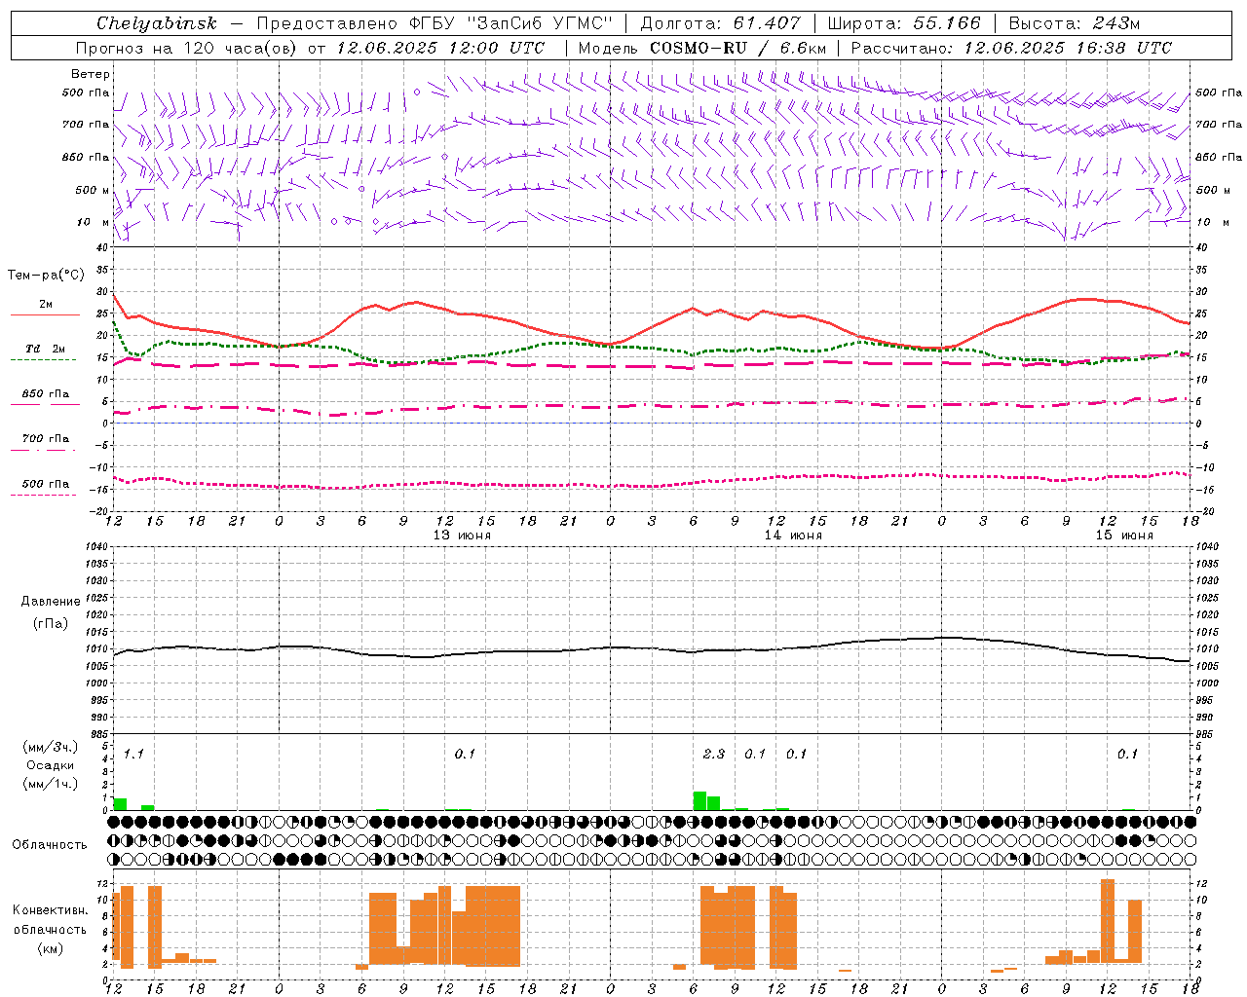Click the Ветер panel label
The width and height of the screenshot is (1247, 997).
[91, 74]
